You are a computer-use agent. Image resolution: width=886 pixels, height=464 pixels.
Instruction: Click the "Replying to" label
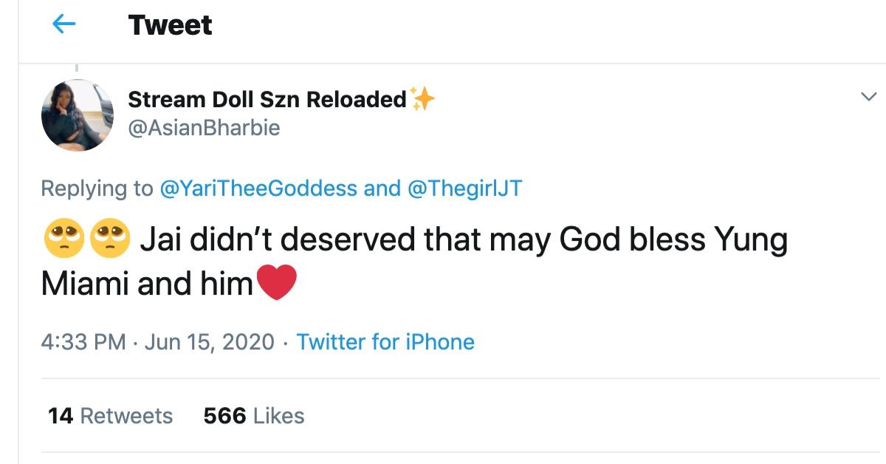pyautogui.click(x=97, y=188)
